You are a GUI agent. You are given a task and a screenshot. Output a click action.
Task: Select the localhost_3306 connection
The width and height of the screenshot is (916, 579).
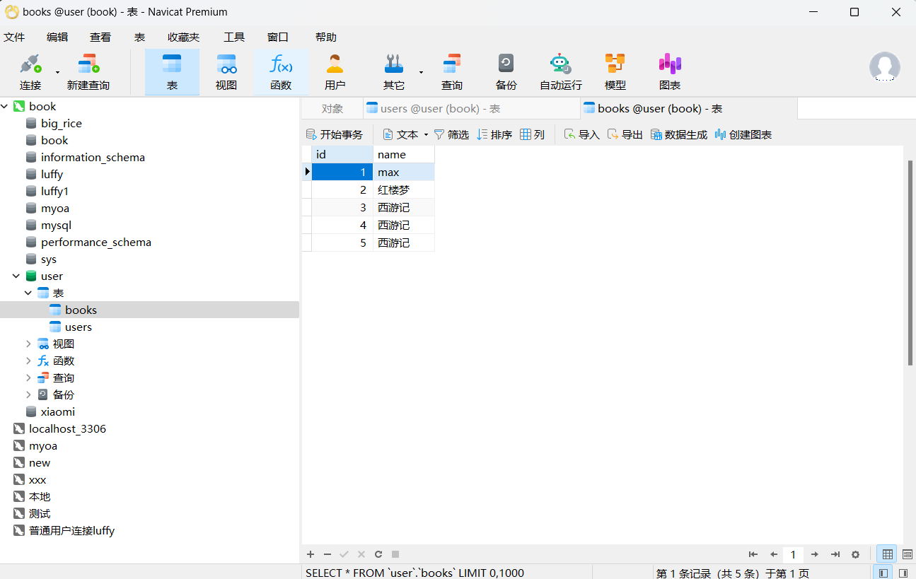tap(67, 428)
